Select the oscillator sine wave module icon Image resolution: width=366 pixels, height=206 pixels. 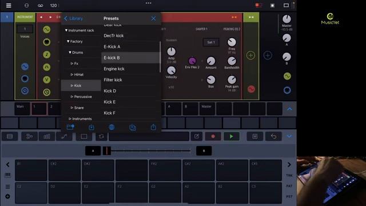(x=47, y=29)
